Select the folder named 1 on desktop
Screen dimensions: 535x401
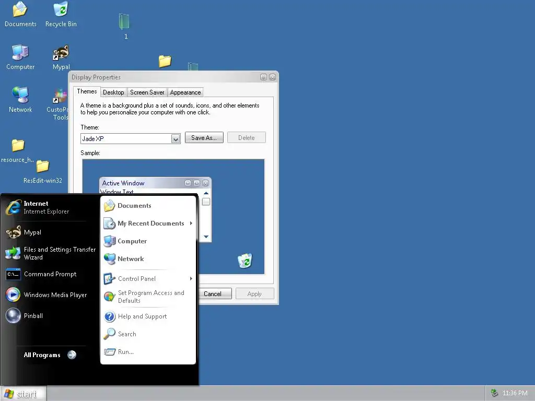[124, 26]
